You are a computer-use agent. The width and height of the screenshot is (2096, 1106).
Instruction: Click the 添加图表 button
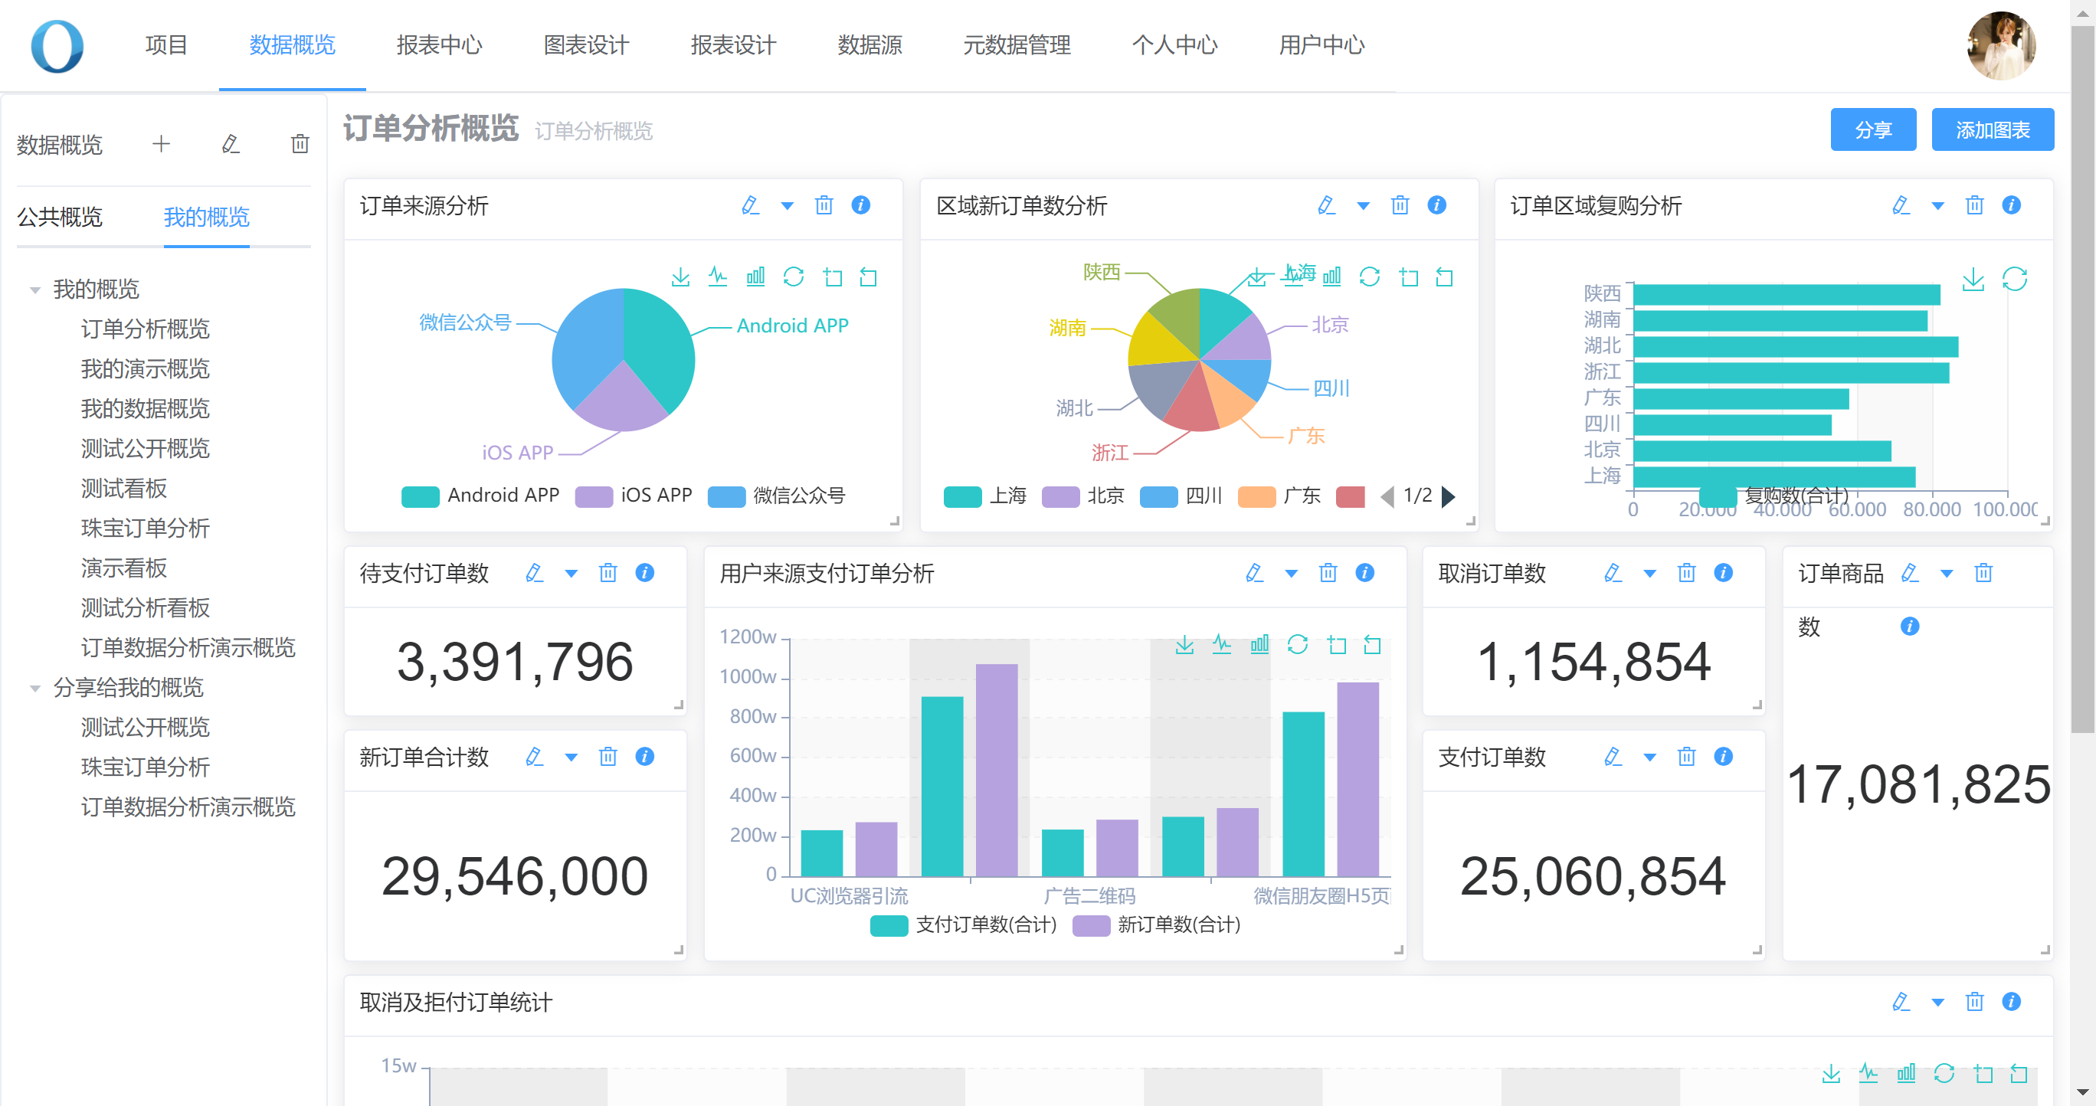(x=1992, y=130)
